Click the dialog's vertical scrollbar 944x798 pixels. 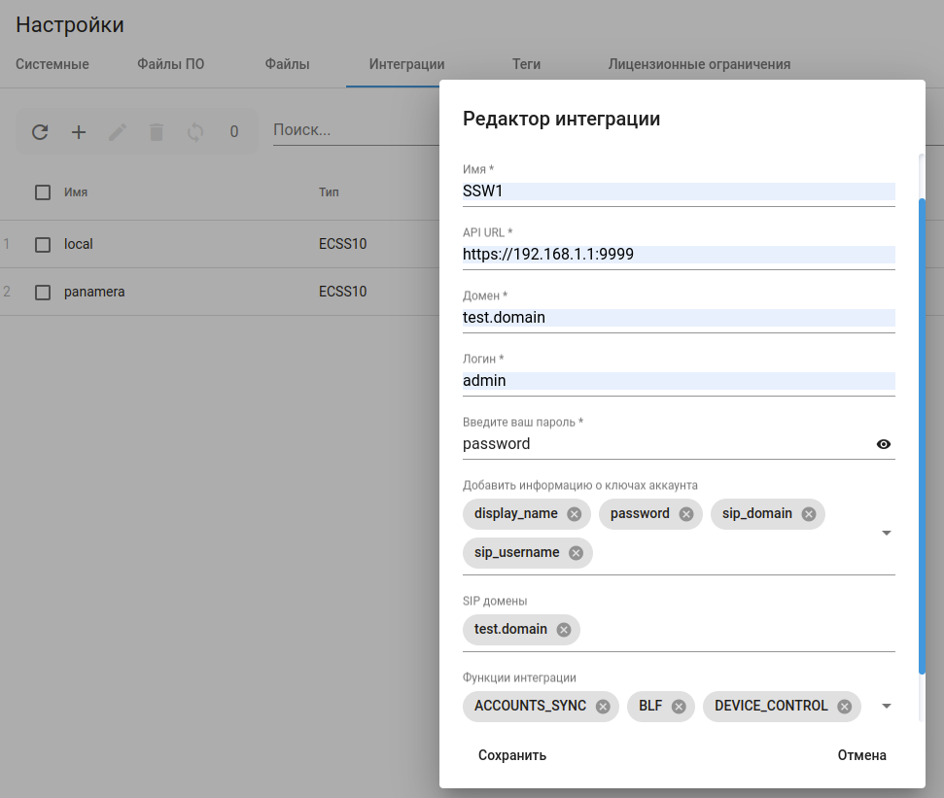(922, 435)
